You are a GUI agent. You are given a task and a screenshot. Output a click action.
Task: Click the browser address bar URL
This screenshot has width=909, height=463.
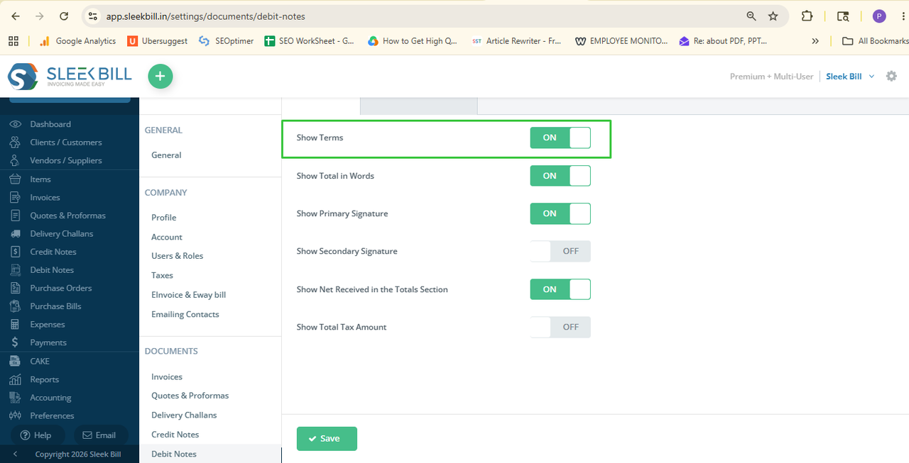(206, 16)
